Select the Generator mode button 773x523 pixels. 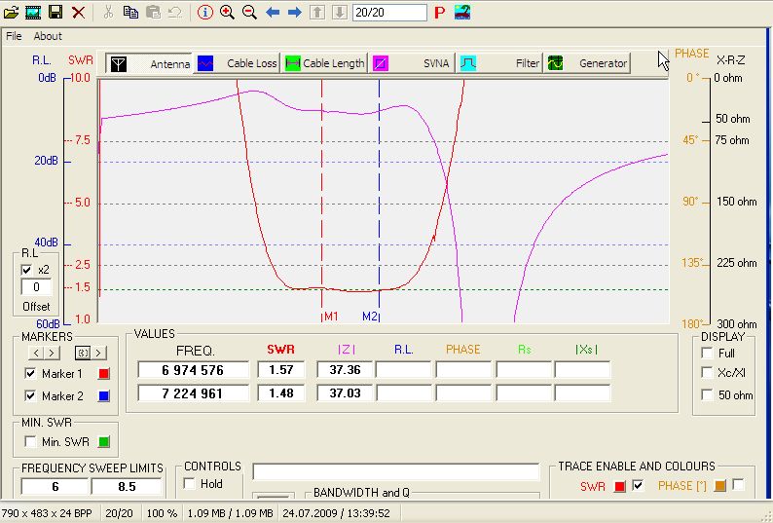[x=587, y=63]
